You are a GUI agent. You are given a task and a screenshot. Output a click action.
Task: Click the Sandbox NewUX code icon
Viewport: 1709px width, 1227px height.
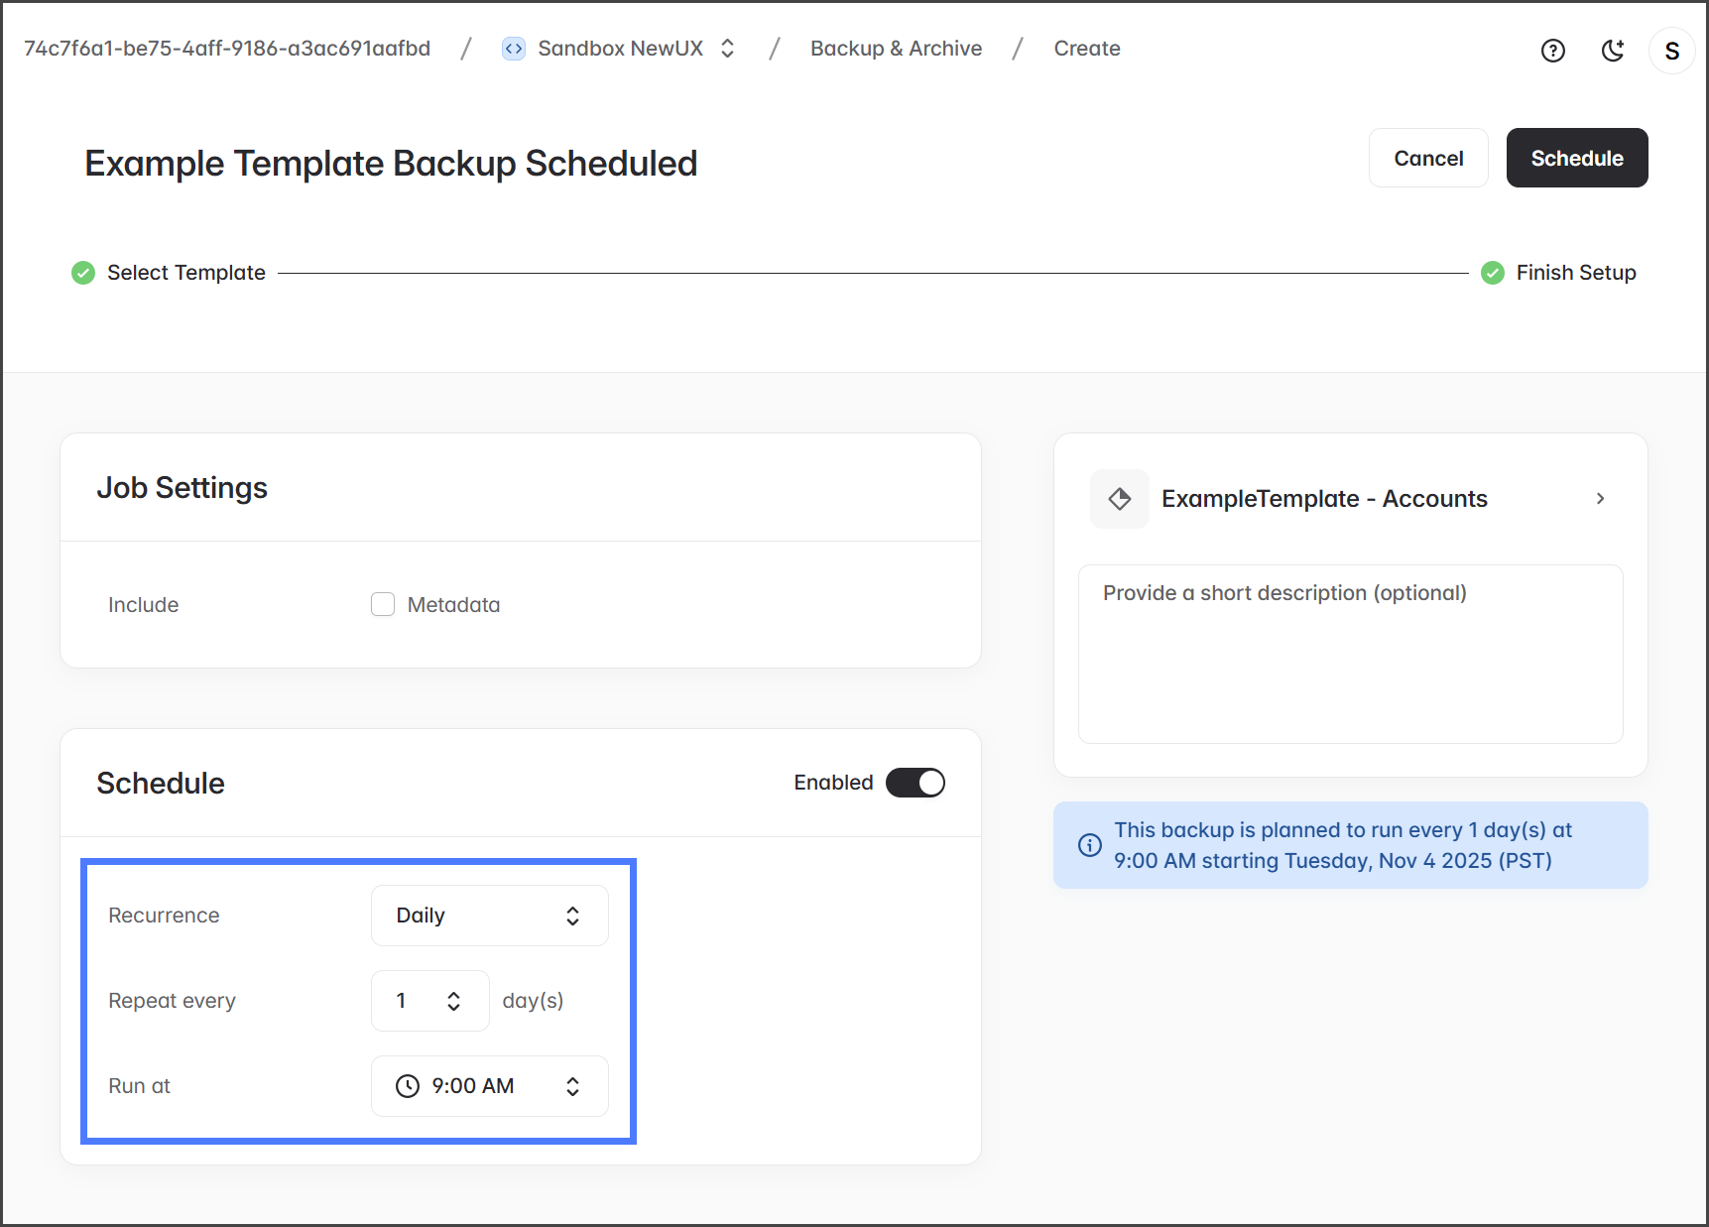pos(514,49)
